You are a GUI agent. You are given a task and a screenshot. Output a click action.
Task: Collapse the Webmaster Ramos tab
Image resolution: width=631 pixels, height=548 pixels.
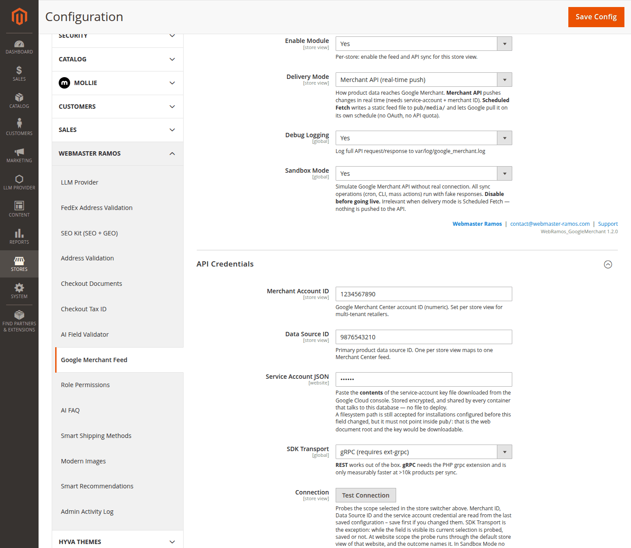(x=117, y=153)
